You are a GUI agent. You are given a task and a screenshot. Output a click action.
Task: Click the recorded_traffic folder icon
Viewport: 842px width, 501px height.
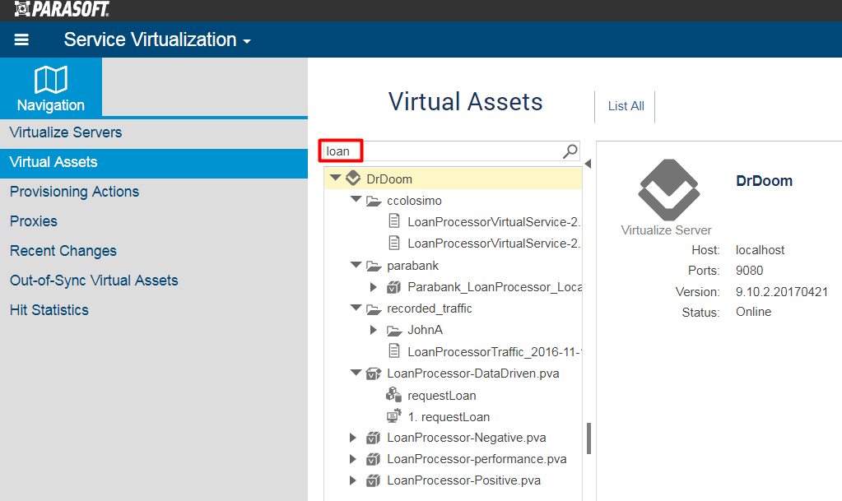(374, 308)
